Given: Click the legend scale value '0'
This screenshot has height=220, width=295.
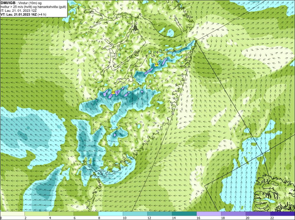Looking at the screenshot, I should tap(1, 218).
